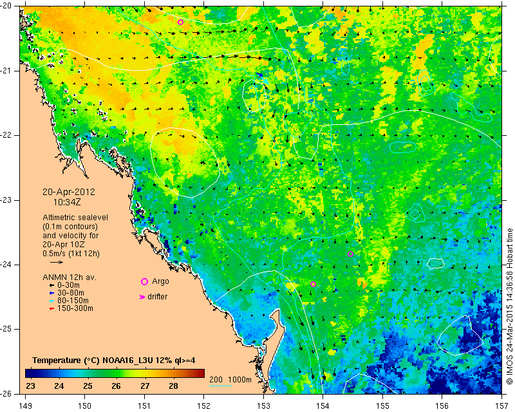Click the dark blue 23°C end of colorbar
The image size is (515, 412).
click(30, 373)
